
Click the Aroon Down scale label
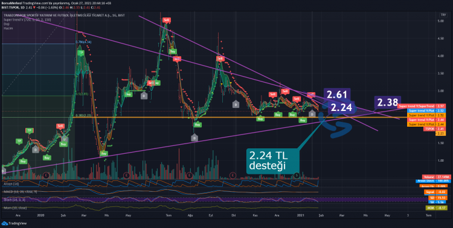pyautogui.click(x=432, y=181)
